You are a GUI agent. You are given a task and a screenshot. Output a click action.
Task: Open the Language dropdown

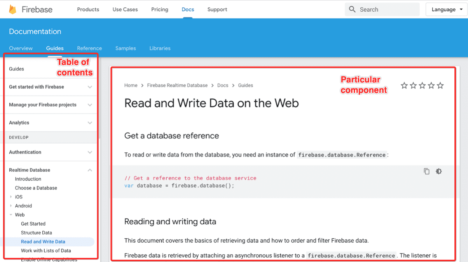[447, 9]
